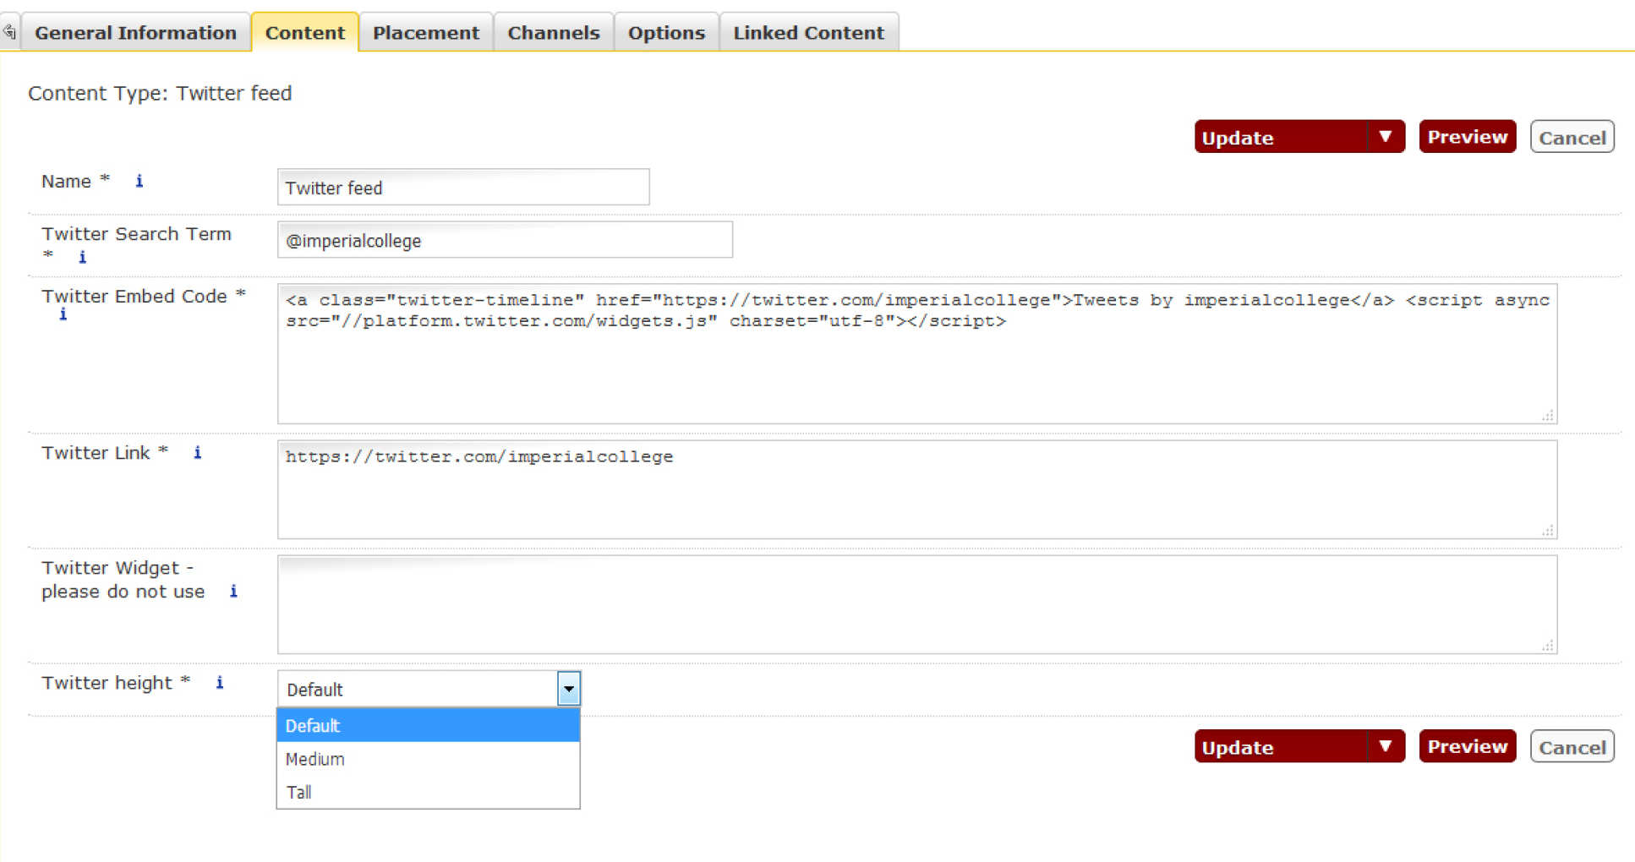Click info icon next to Twitter height
This screenshot has width=1635, height=862.
click(x=219, y=683)
